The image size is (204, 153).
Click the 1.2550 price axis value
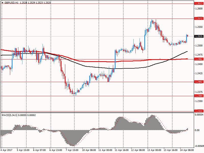pyautogui.click(x=199, y=27)
